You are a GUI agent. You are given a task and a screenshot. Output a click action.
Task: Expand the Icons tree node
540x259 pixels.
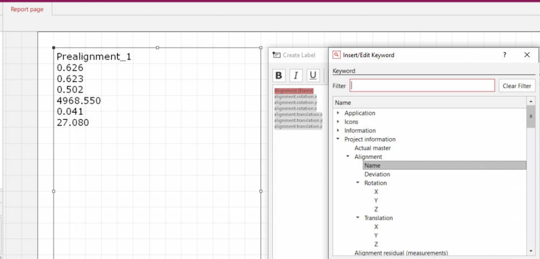pos(338,122)
